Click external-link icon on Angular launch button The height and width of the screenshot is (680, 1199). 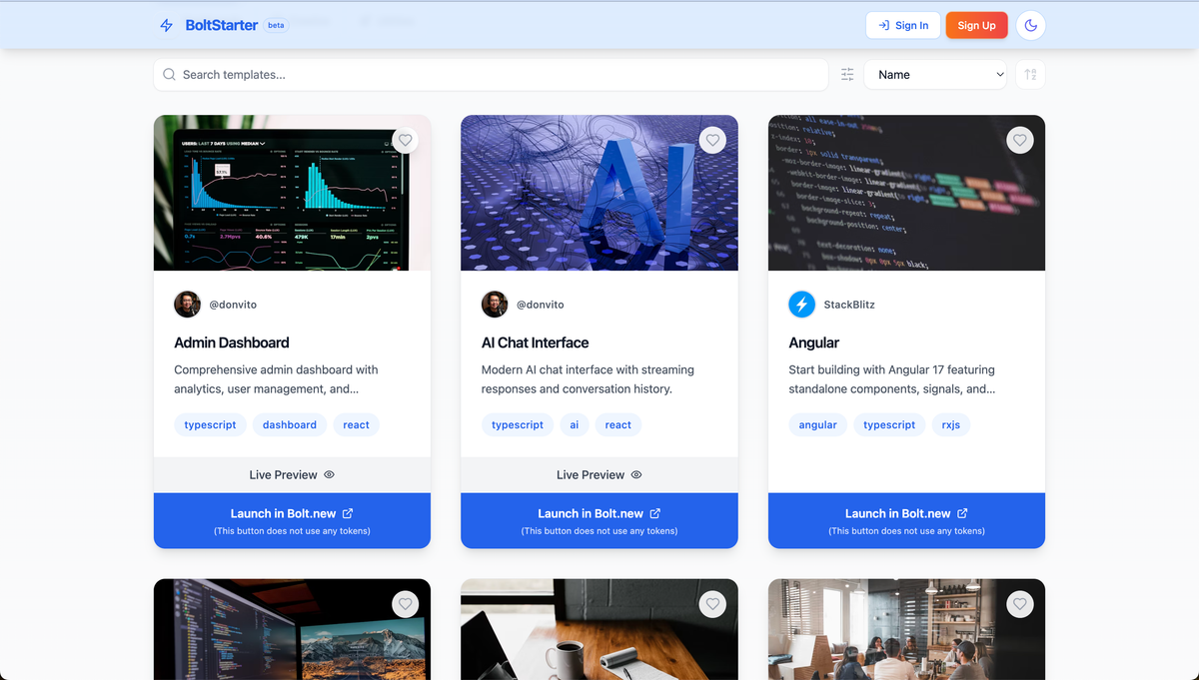coord(962,513)
